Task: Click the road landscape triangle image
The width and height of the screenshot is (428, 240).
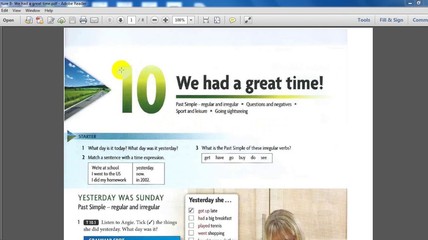Action: pos(87,89)
